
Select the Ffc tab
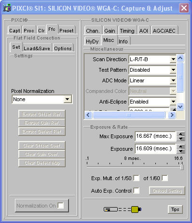click(52, 29)
